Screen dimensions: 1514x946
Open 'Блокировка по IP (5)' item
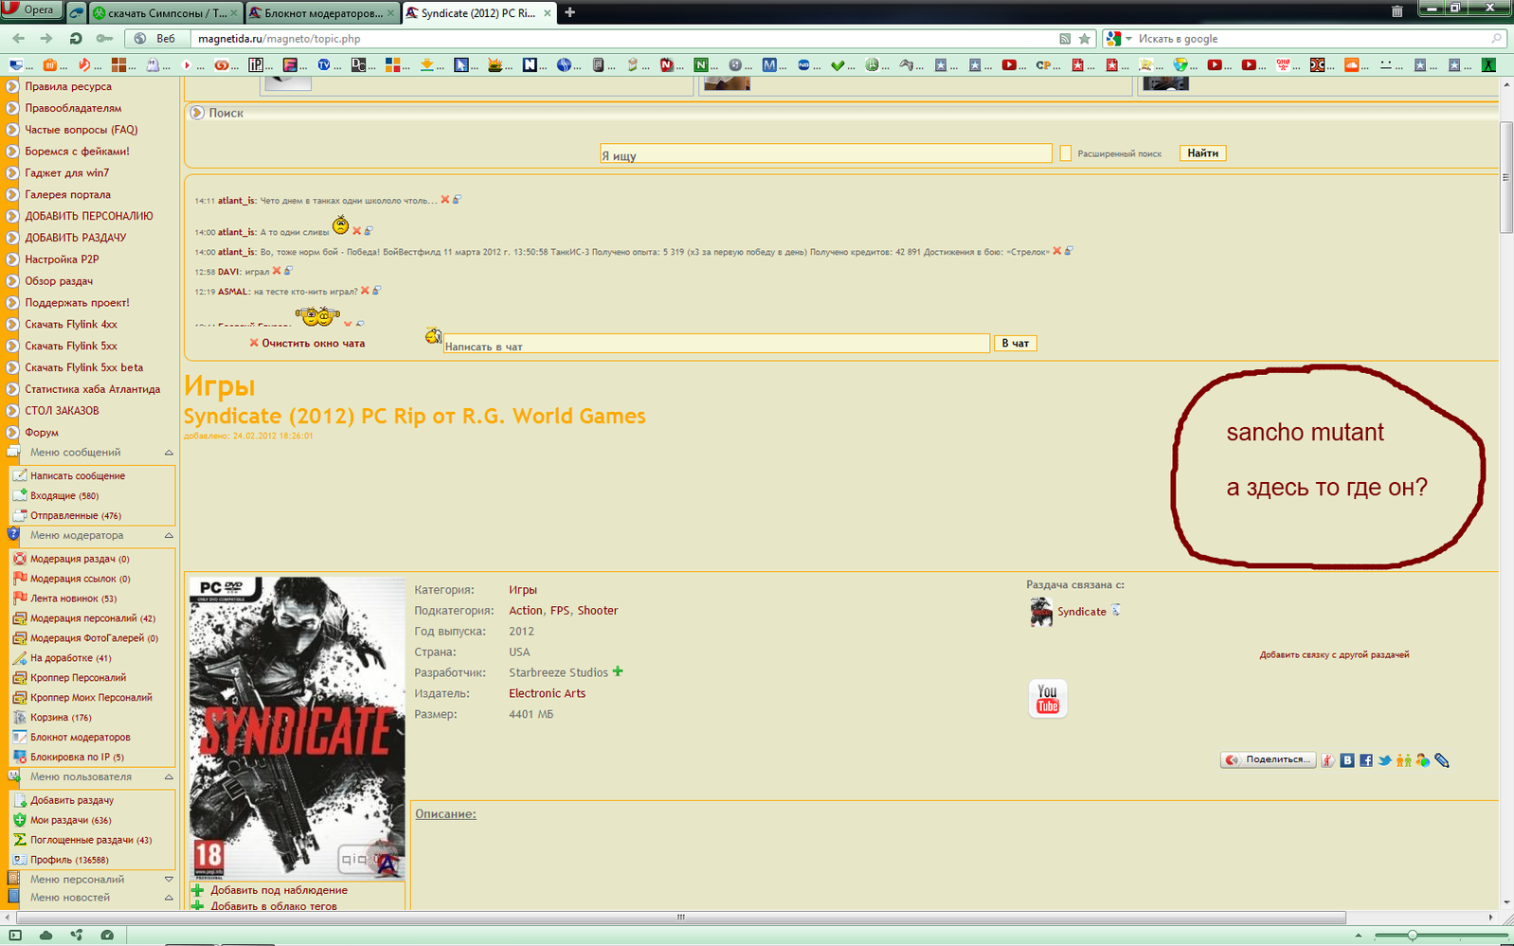(77, 758)
